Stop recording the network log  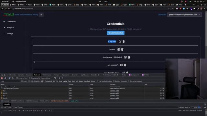pos(2,78)
